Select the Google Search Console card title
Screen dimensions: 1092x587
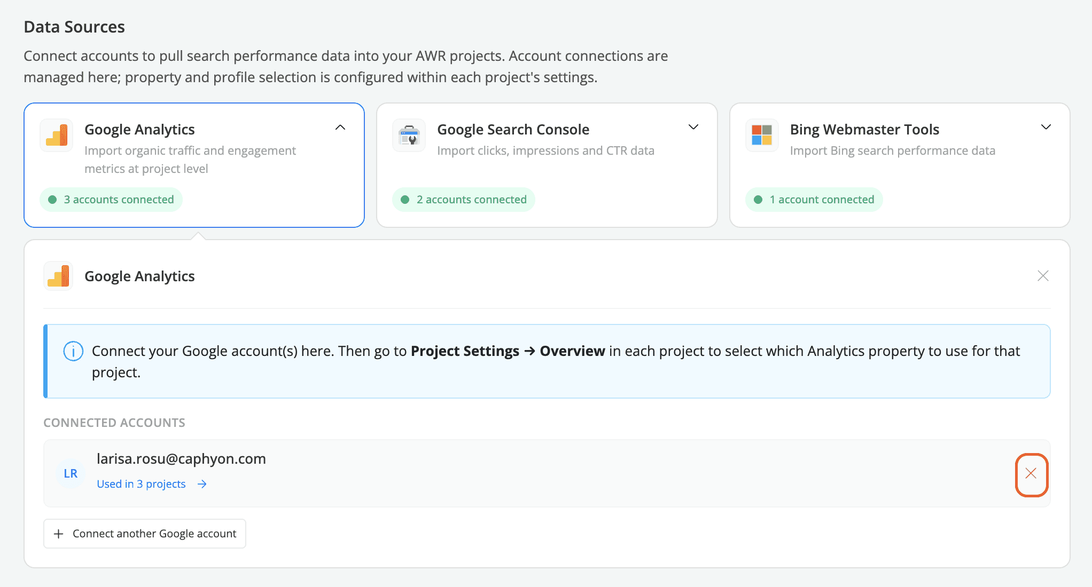(x=513, y=130)
